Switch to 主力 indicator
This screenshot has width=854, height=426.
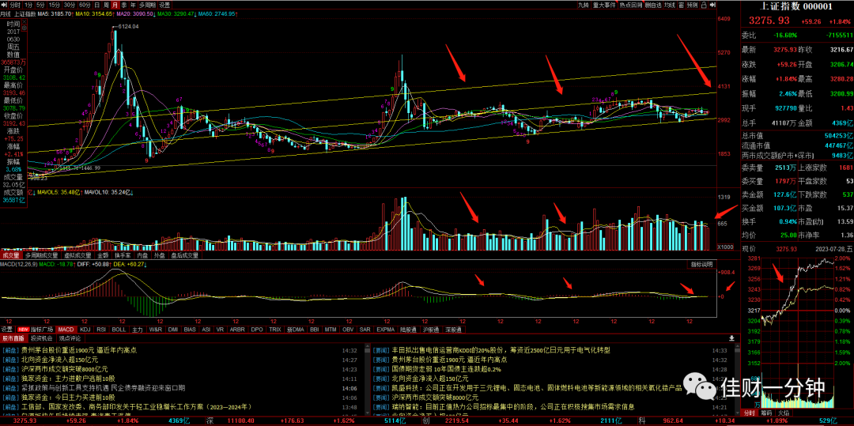click(x=138, y=330)
